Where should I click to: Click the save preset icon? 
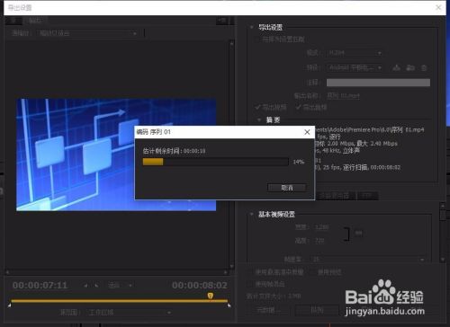(x=396, y=68)
